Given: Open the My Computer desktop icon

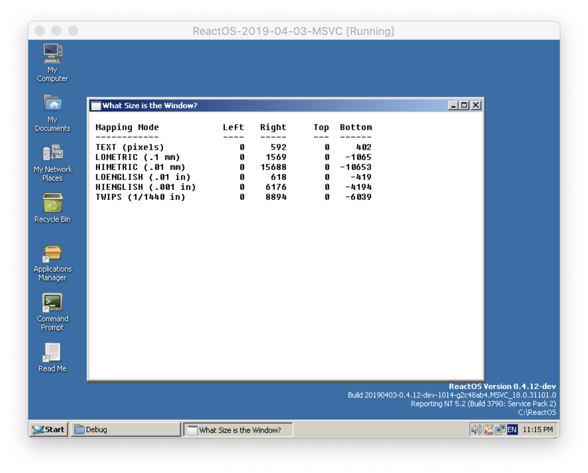Looking at the screenshot, I should [52, 63].
